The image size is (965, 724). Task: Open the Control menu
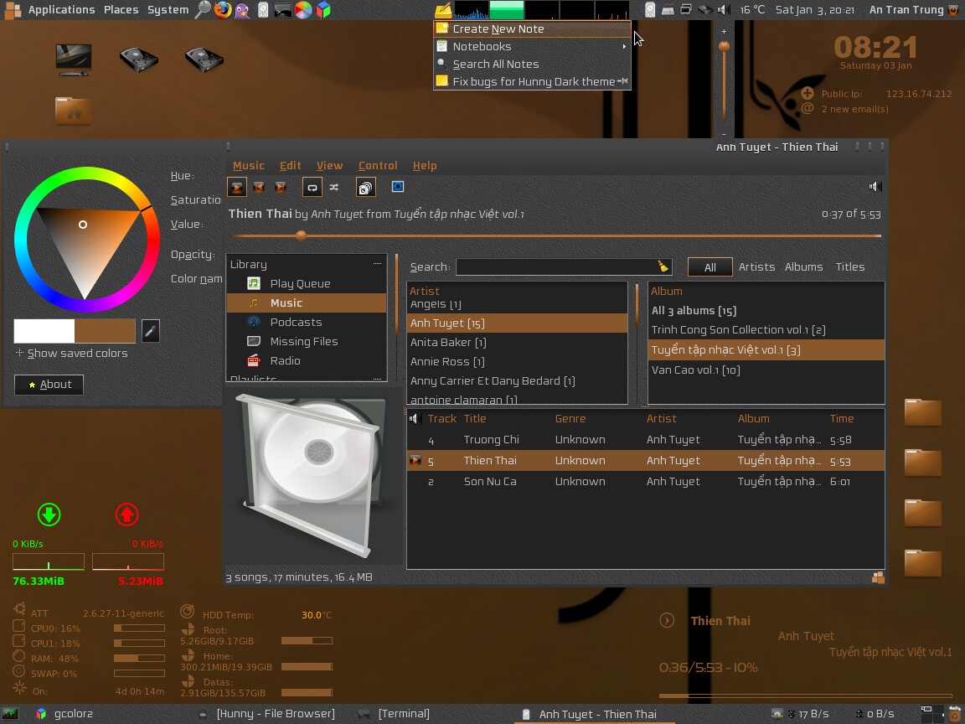(378, 166)
